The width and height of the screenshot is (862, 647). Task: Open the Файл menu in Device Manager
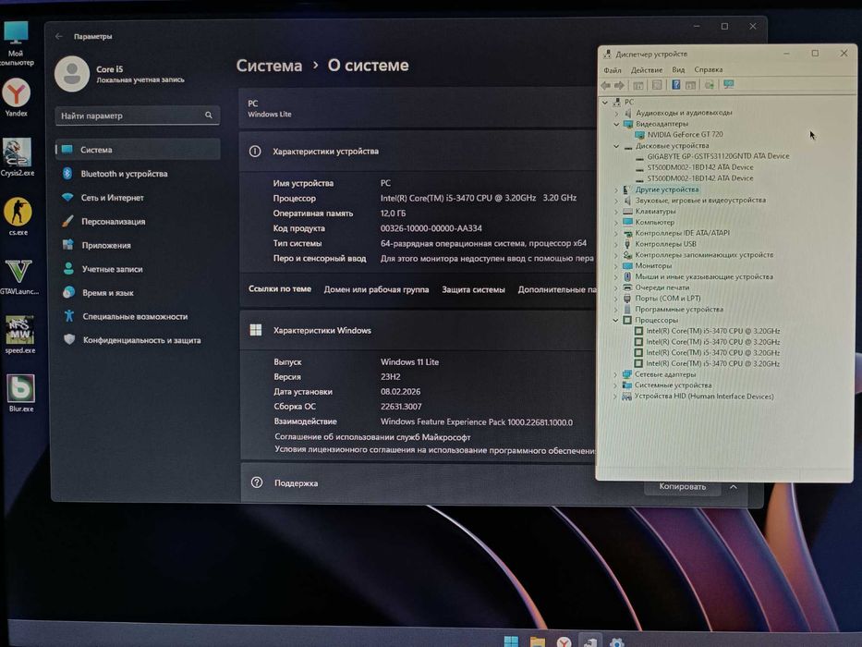point(613,70)
